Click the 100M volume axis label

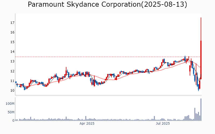9,103
